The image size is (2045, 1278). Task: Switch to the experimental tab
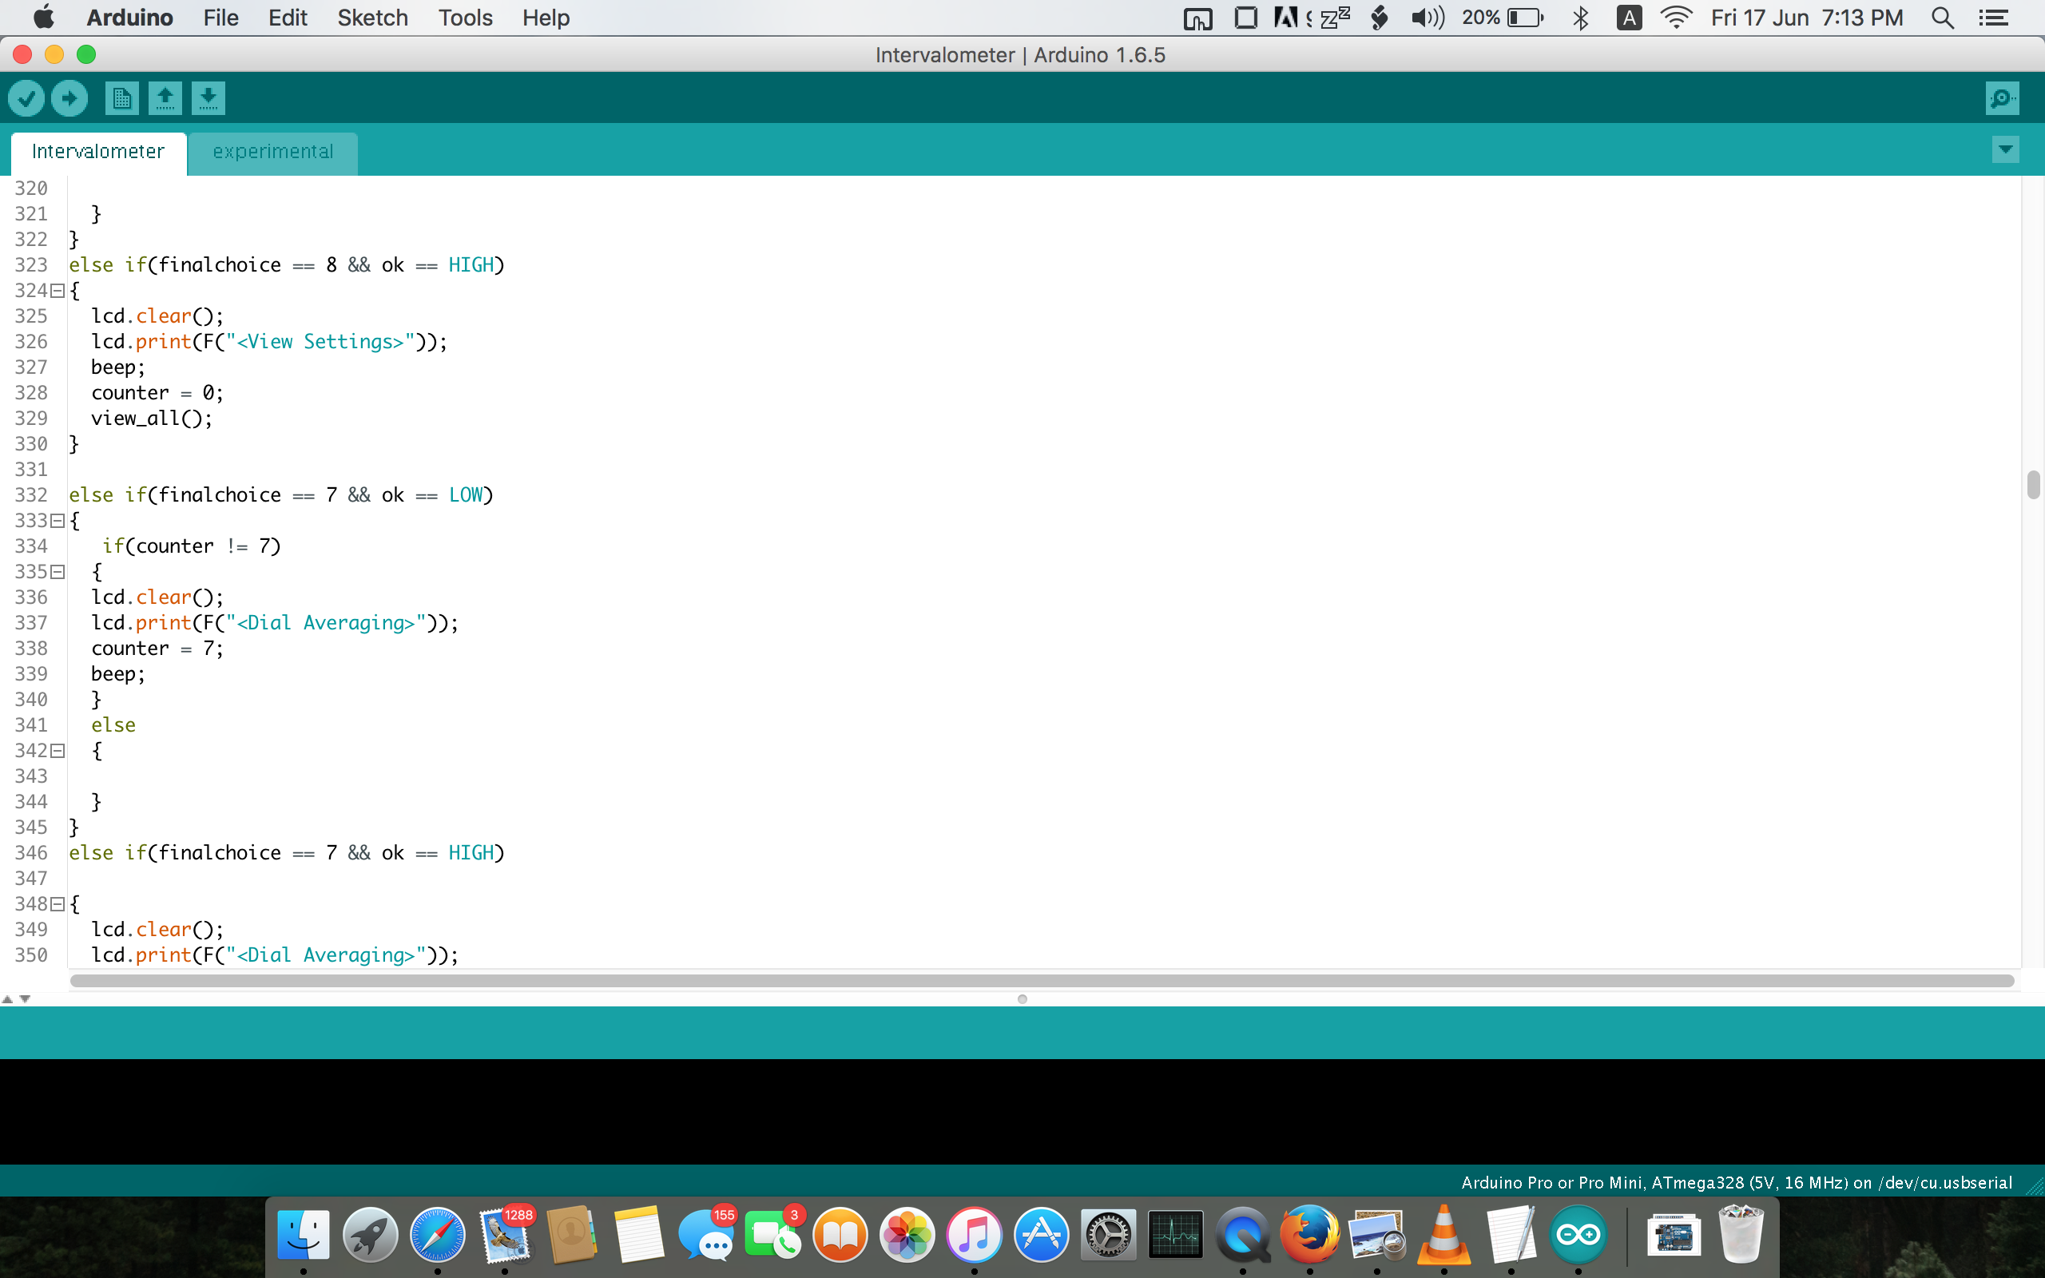point(273,152)
